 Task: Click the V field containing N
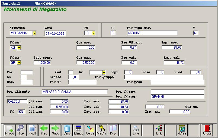(x=195, y=33)
